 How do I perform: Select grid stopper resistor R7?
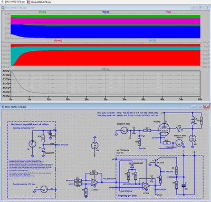(x=147, y=131)
